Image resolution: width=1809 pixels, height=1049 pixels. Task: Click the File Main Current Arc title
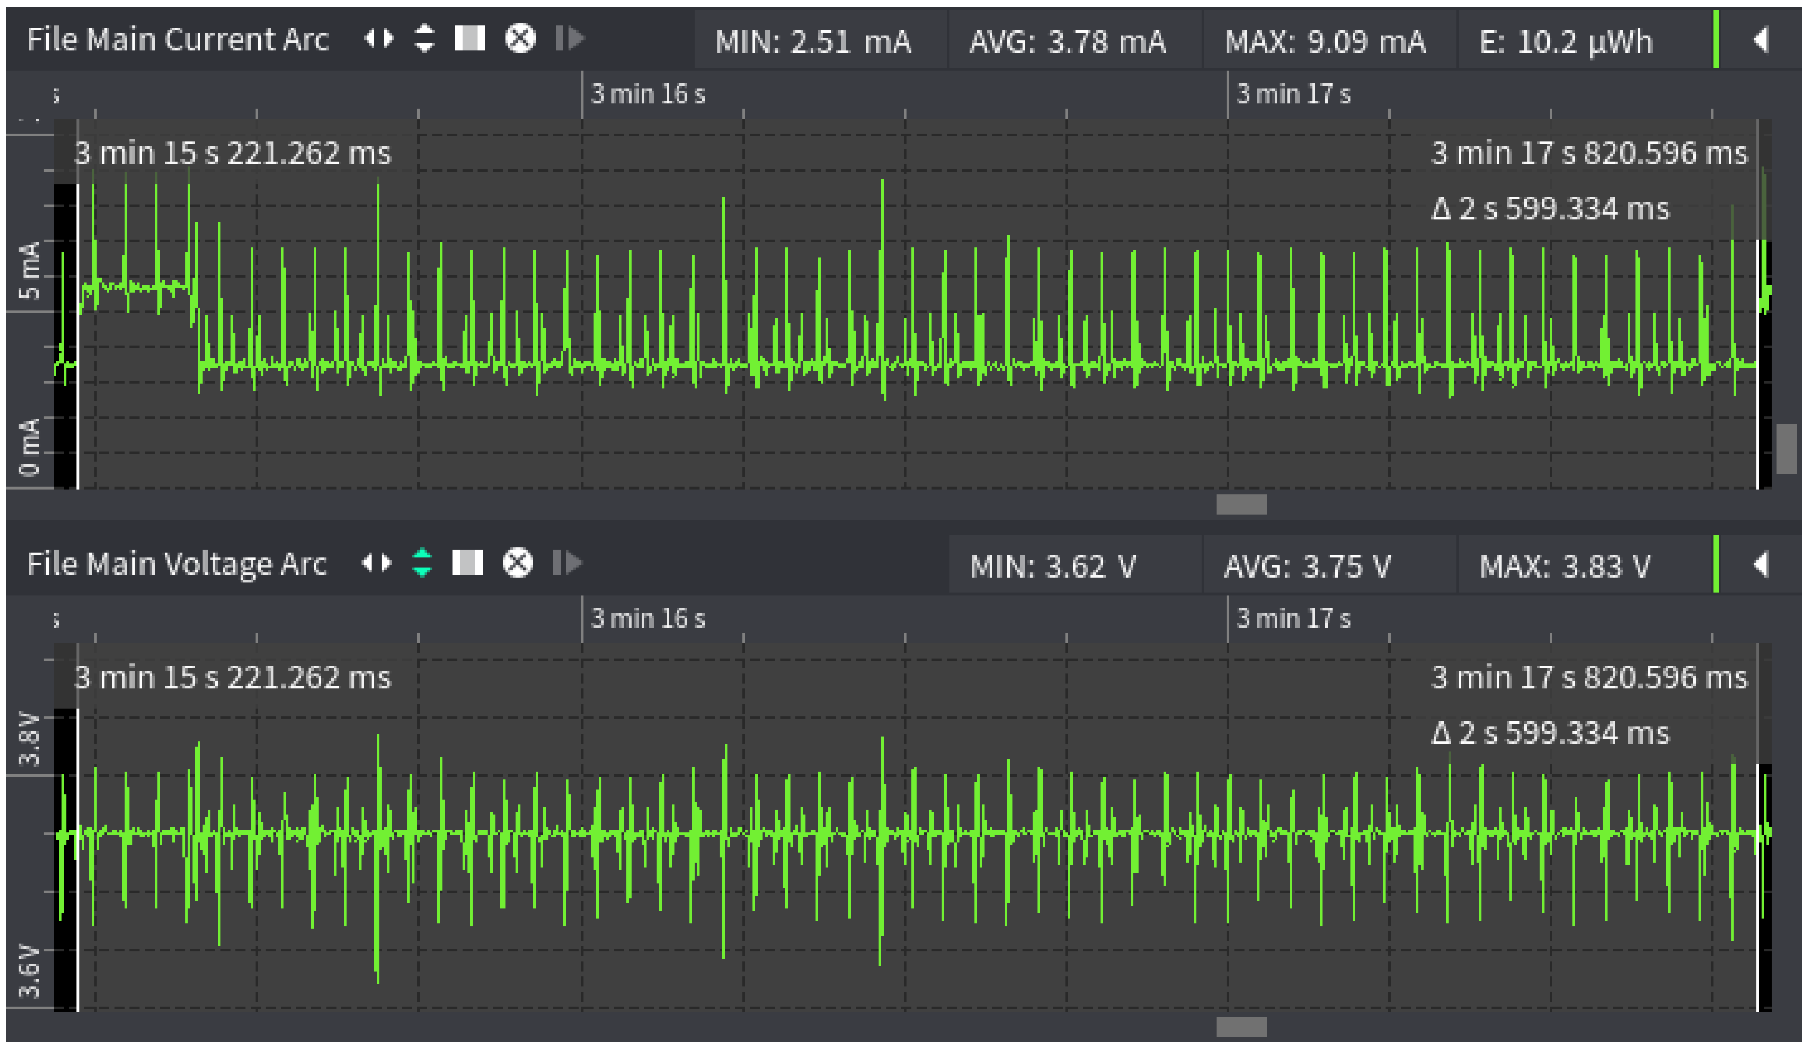177,40
